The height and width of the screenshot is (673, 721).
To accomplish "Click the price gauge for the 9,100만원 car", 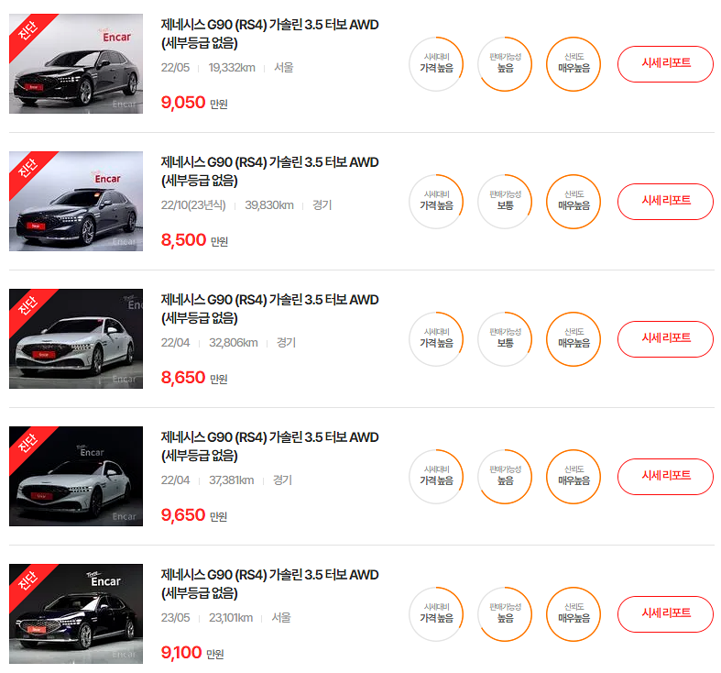I will [436, 614].
